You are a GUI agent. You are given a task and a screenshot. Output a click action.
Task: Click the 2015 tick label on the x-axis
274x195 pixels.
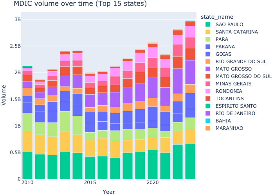click(90, 183)
